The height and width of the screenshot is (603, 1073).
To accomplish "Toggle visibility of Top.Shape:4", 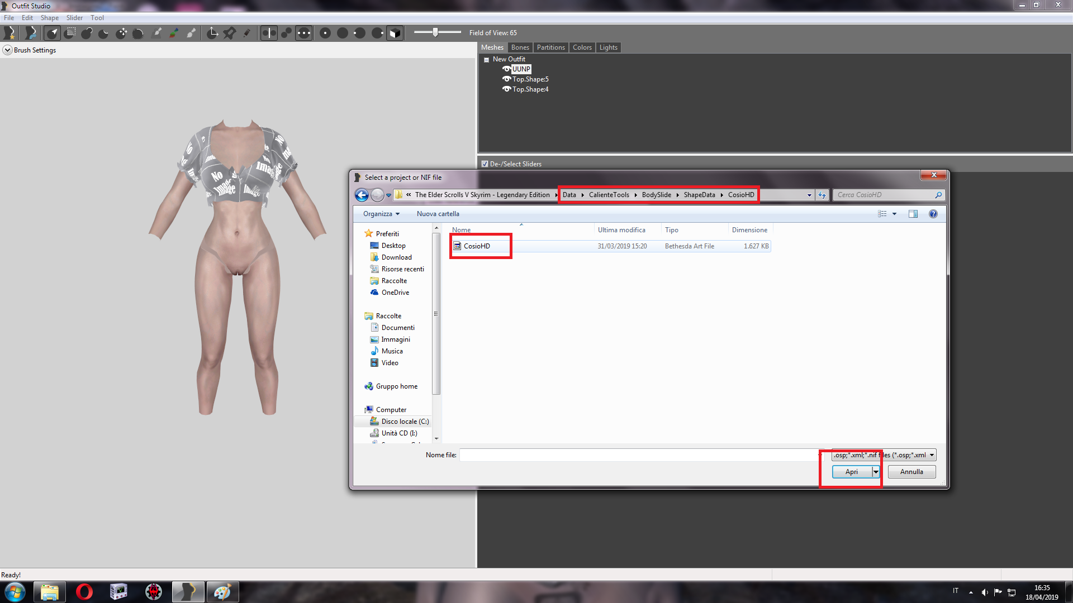I will 506,89.
